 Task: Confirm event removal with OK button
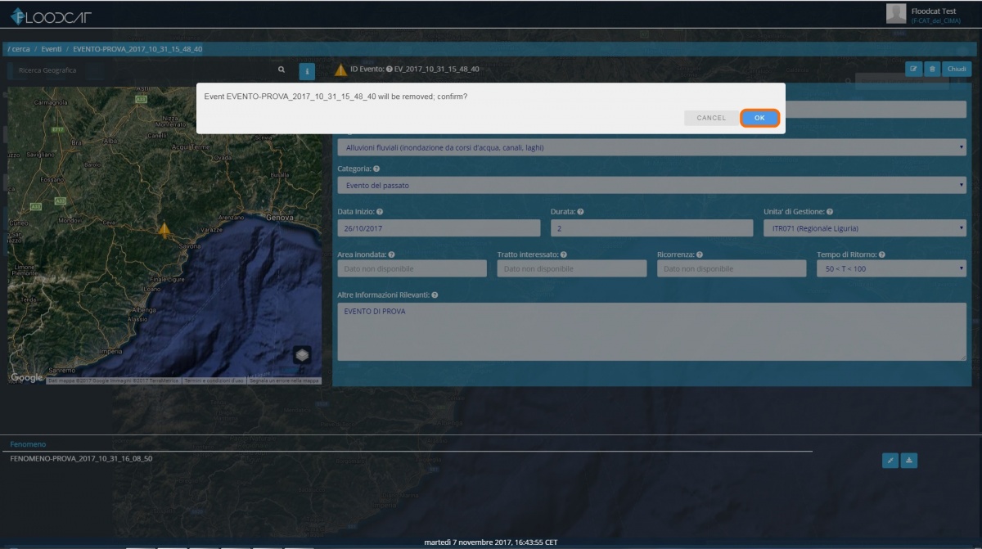[759, 118]
